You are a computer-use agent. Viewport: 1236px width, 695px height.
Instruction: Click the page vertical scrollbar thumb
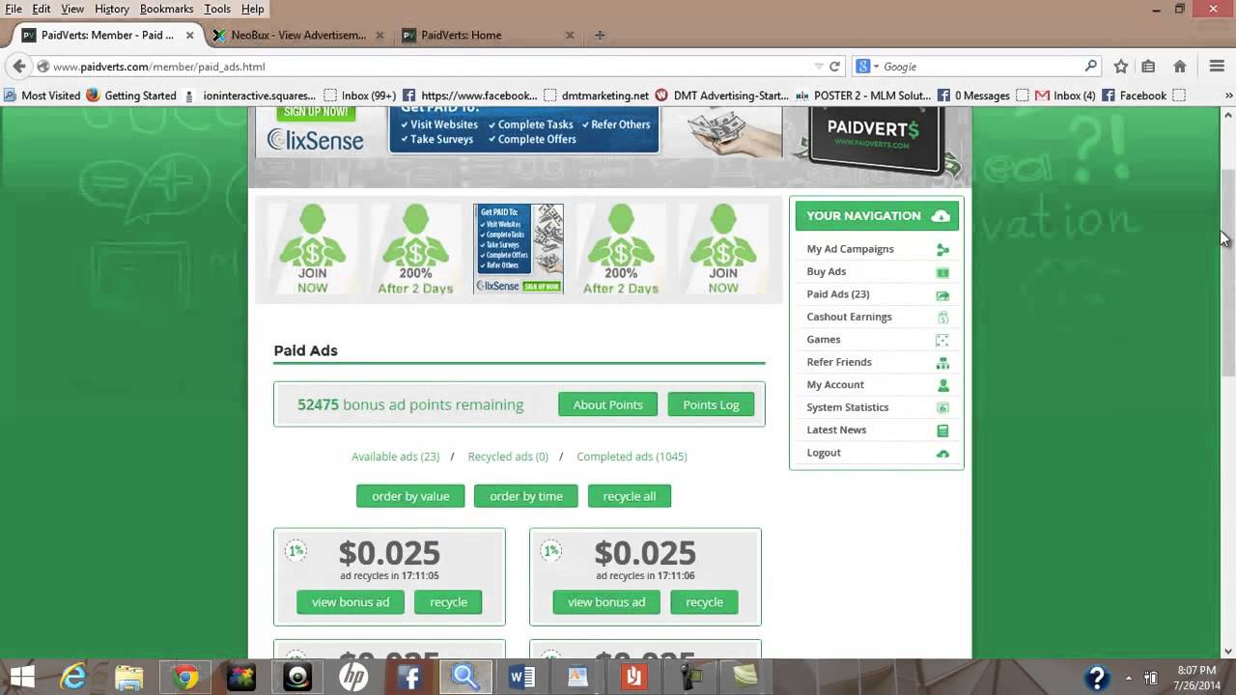[1227, 273]
